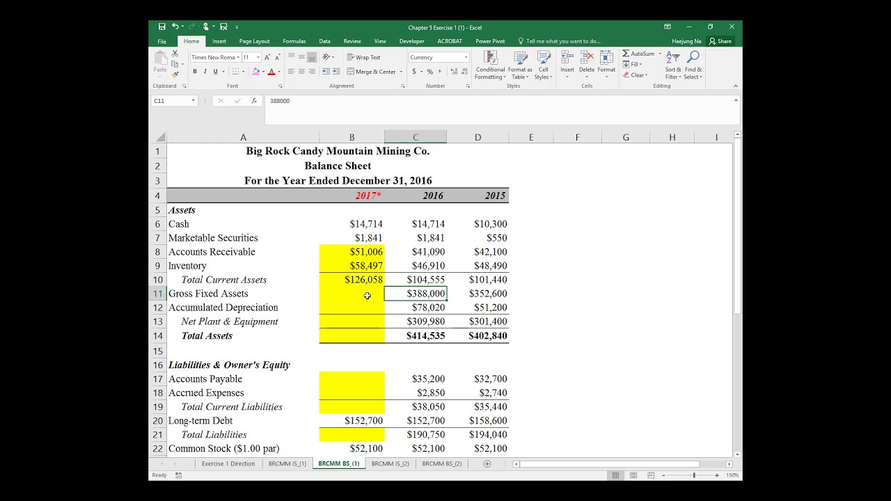Open the Exercise 1 Direction sheet

[228, 463]
